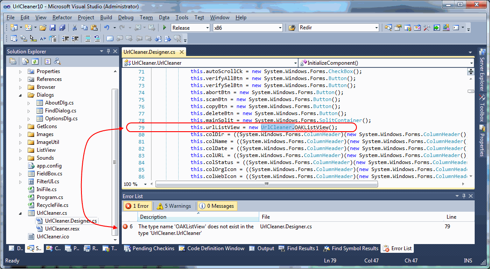Screen dimensions: 490x269
Task: Select UrlCleaner.resx in Solution Explorer
Action: point(62,229)
